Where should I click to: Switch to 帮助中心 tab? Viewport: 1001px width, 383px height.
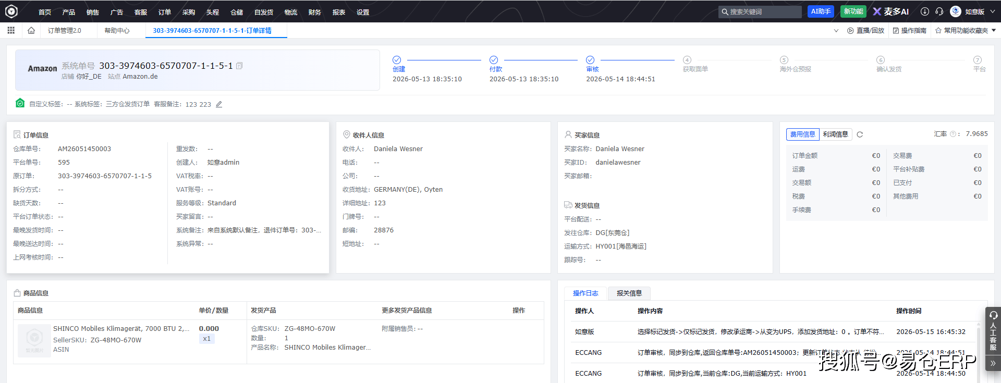[x=117, y=31]
